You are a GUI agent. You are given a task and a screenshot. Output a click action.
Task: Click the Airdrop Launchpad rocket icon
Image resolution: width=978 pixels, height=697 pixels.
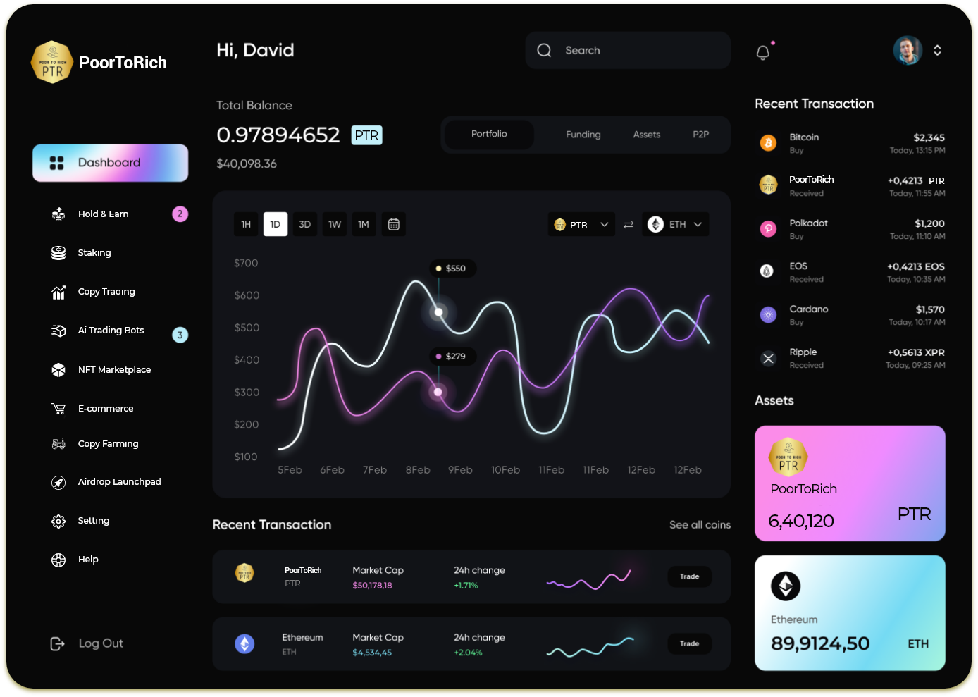pos(58,482)
